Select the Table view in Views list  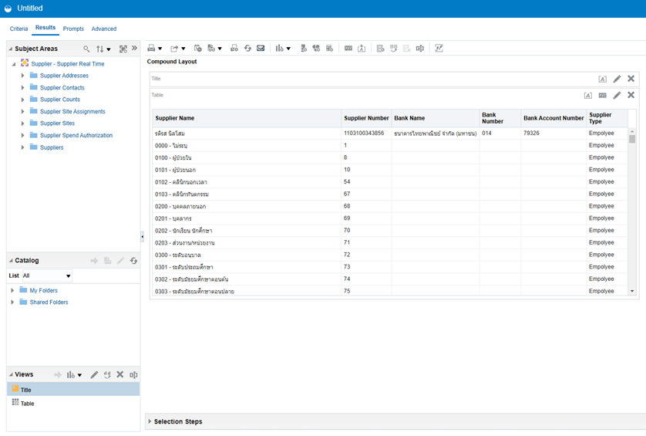point(73,404)
